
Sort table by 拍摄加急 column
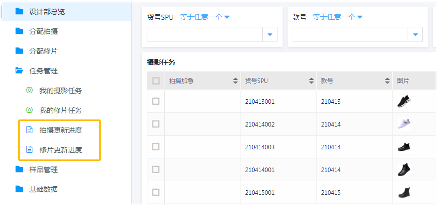pyautogui.click(x=235, y=80)
